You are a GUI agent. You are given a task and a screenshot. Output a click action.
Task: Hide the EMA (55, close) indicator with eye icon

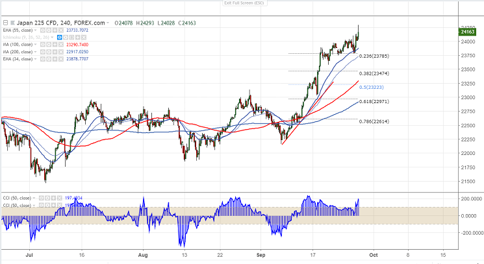43,30
